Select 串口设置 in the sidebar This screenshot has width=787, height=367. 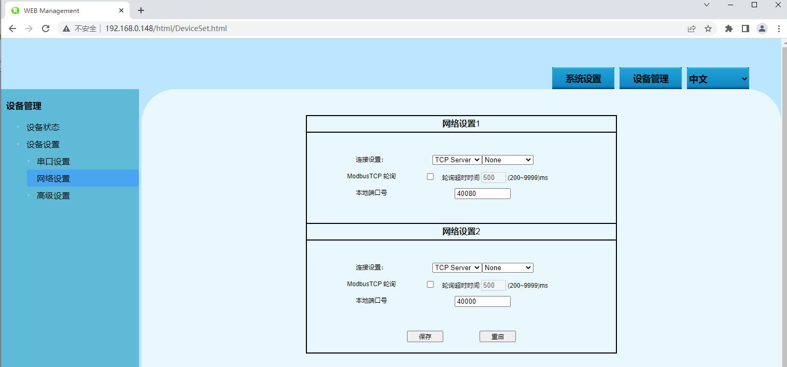[x=53, y=162]
